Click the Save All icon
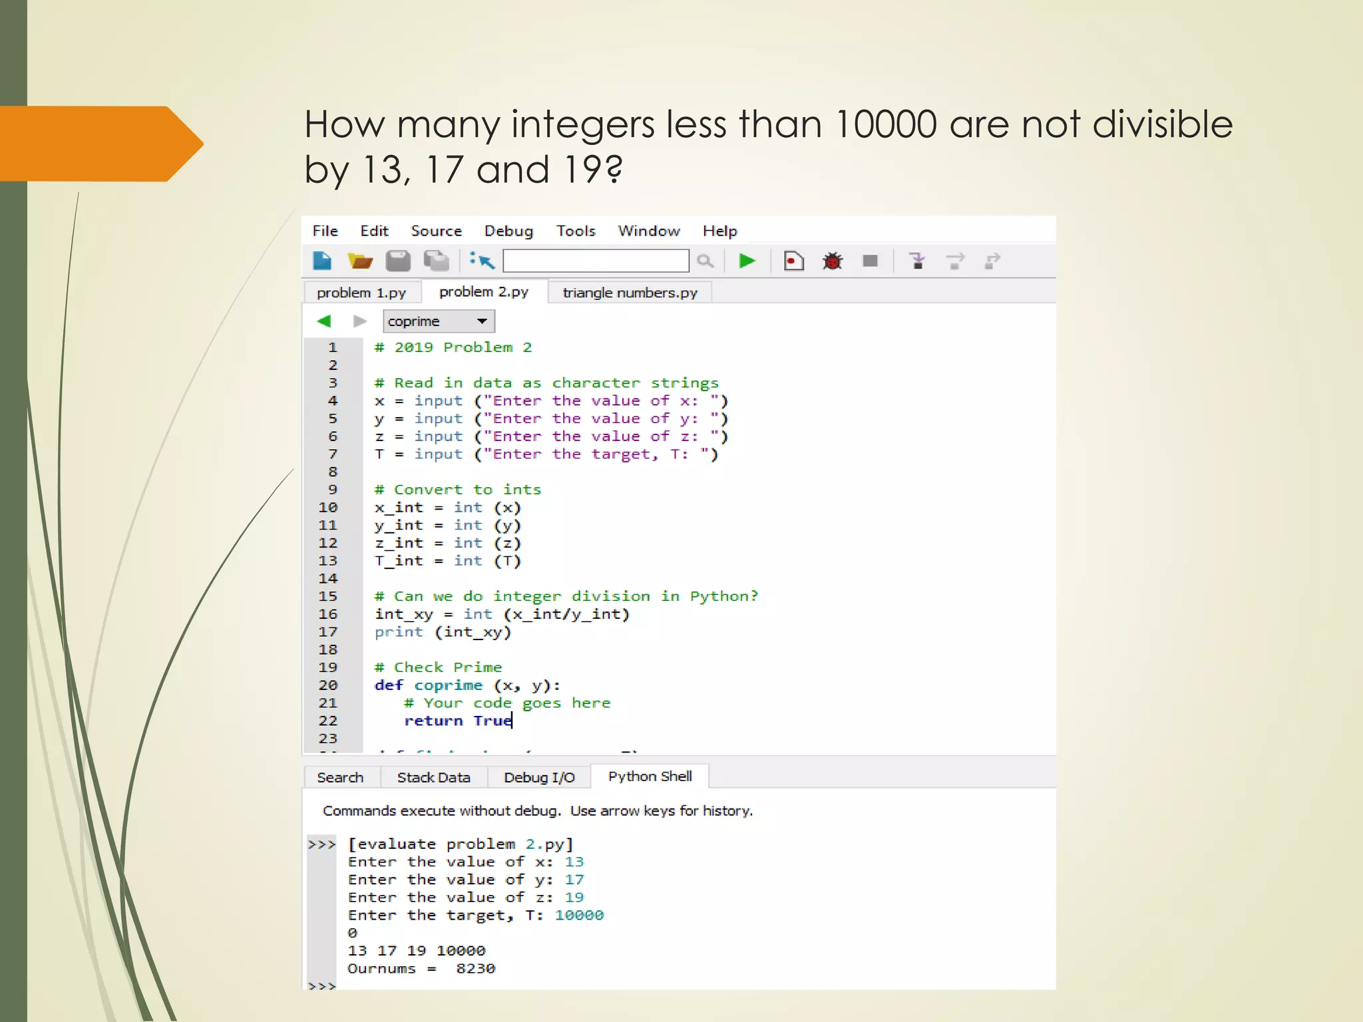 click(437, 261)
